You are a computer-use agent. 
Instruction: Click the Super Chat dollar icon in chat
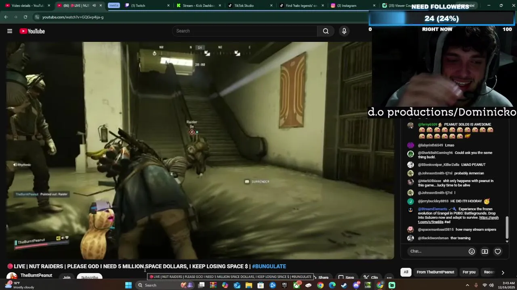pos(485,251)
